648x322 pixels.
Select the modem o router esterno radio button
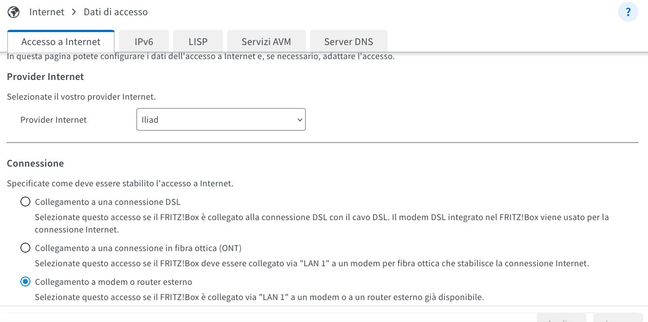25,281
